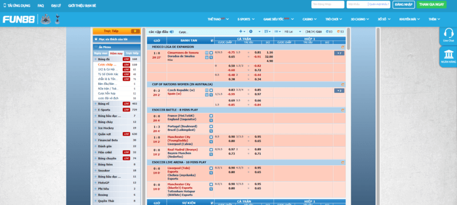
Task: Refresh the Esoccer Battle 8 mins section
Action: point(343,110)
